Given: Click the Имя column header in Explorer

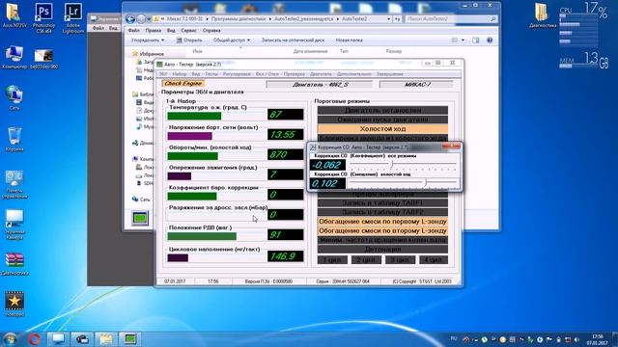Looking at the screenshot, I should pos(197,51).
